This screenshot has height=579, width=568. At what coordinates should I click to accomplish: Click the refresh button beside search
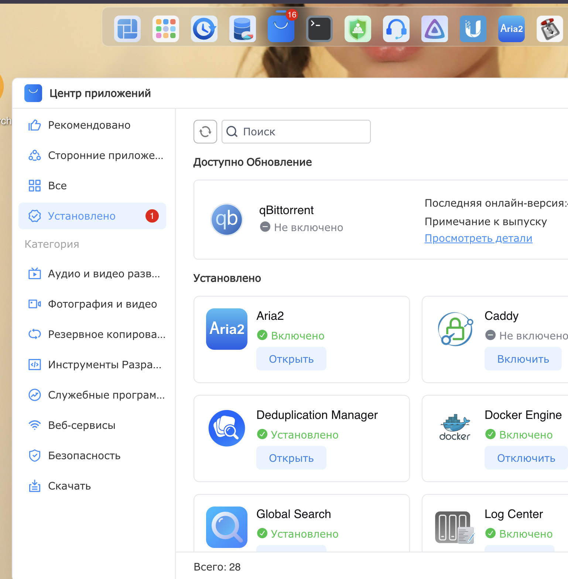(205, 132)
